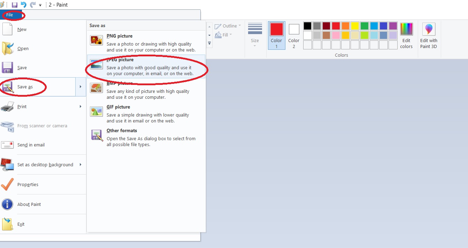Click the Redo arrow in title bar
Screen dimensions: 468x248
pos(33,5)
